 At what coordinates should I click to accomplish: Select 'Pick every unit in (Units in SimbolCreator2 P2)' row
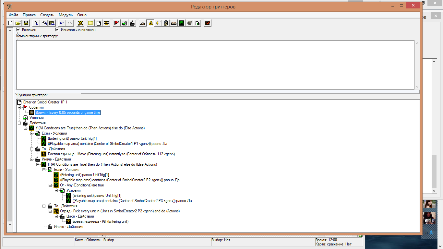[x=120, y=211]
